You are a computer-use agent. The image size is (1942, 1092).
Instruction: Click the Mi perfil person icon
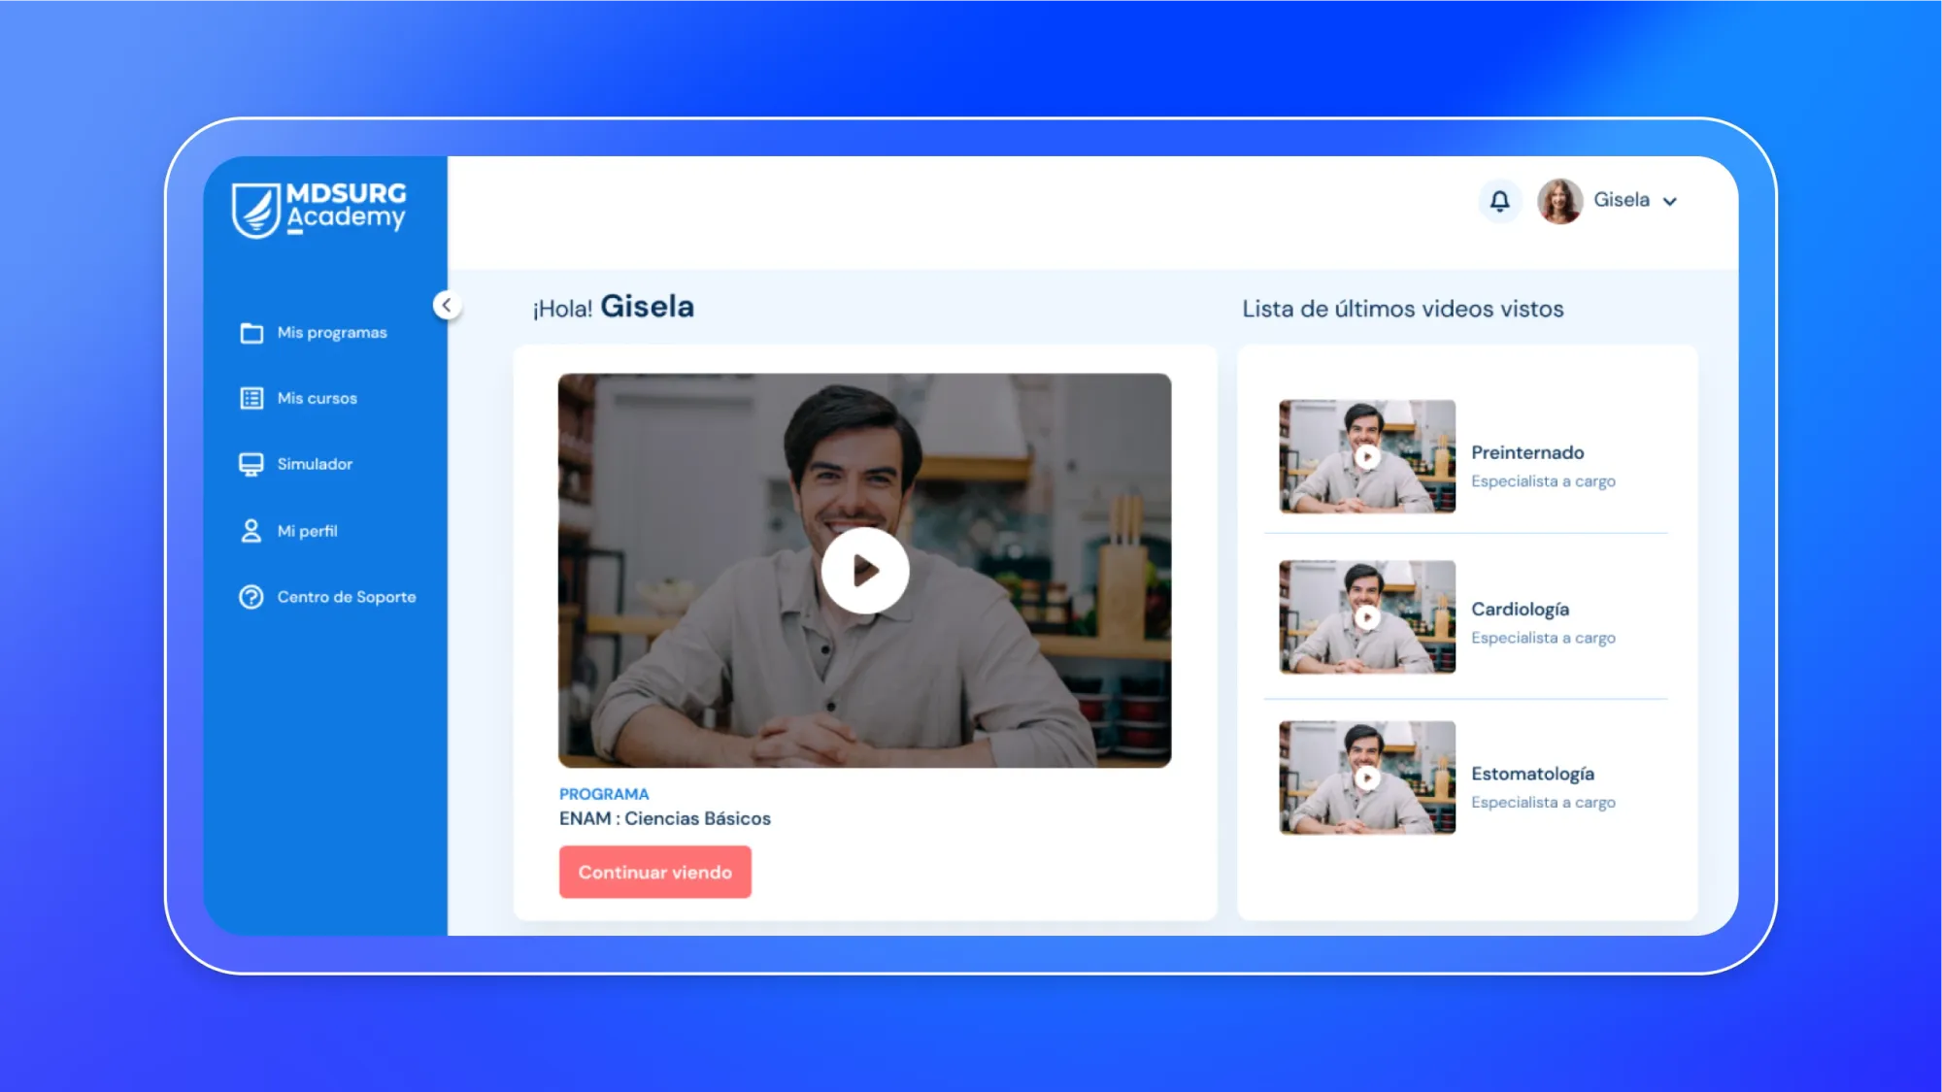pos(251,530)
